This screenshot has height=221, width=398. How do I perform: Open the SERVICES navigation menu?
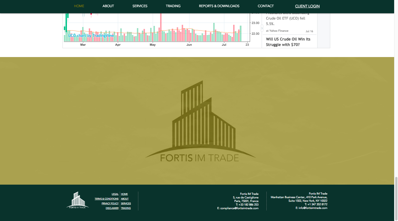(140, 6)
